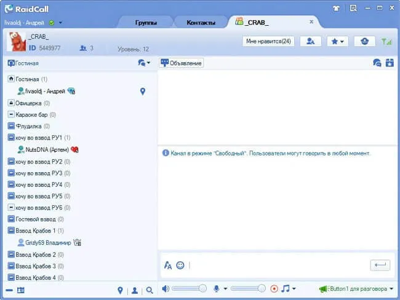Click the user icon in bottom bar
This screenshot has width=400, height=300.
135,290
